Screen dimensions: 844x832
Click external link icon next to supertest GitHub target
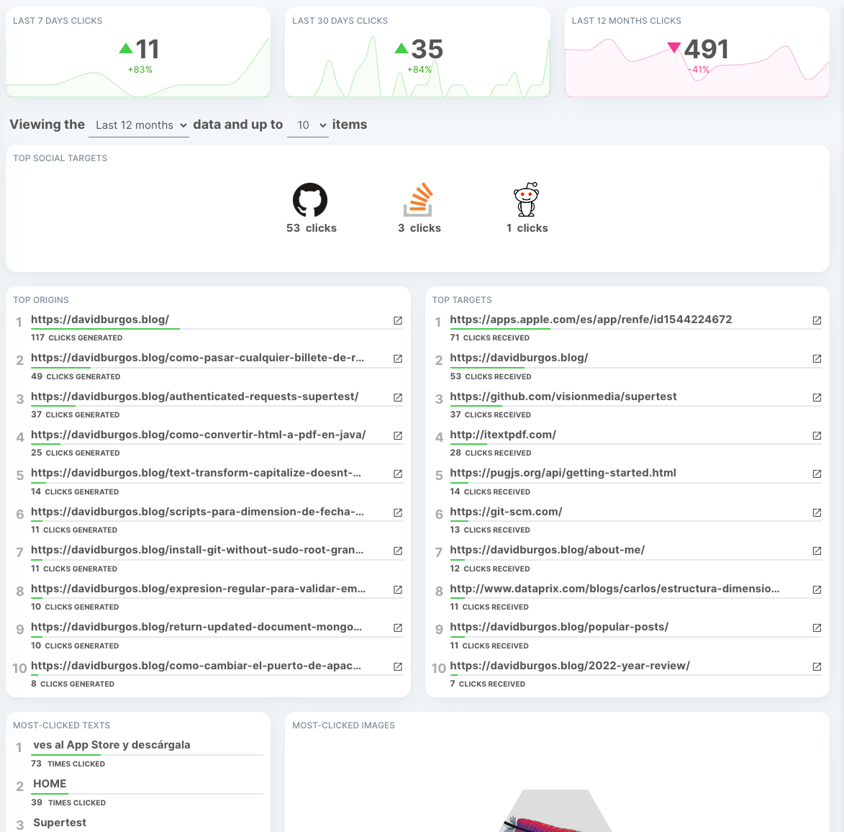pyautogui.click(x=817, y=397)
